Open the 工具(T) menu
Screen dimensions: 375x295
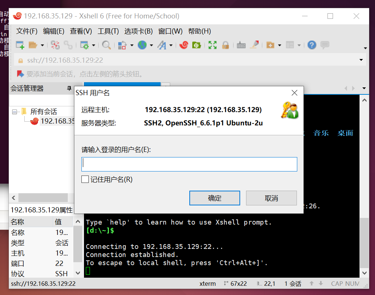108,31
